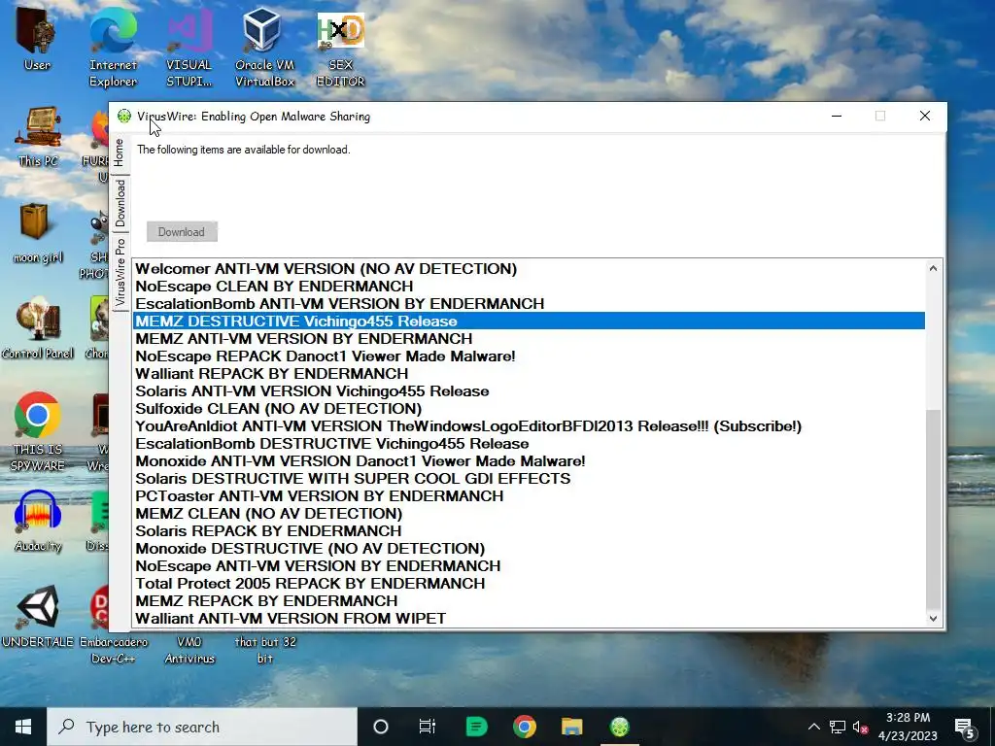This screenshot has width=995, height=746.
Task: Select the VMO Antivirus desktop label
Action: tap(189, 650)
